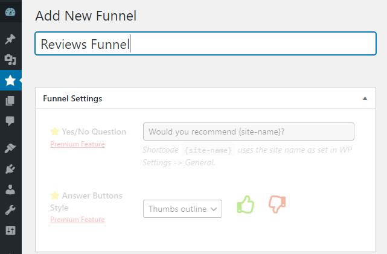Screen dimensions: 387x254
Task: Open the Dashboard from sidebar icon
Action: click(10, 13)
